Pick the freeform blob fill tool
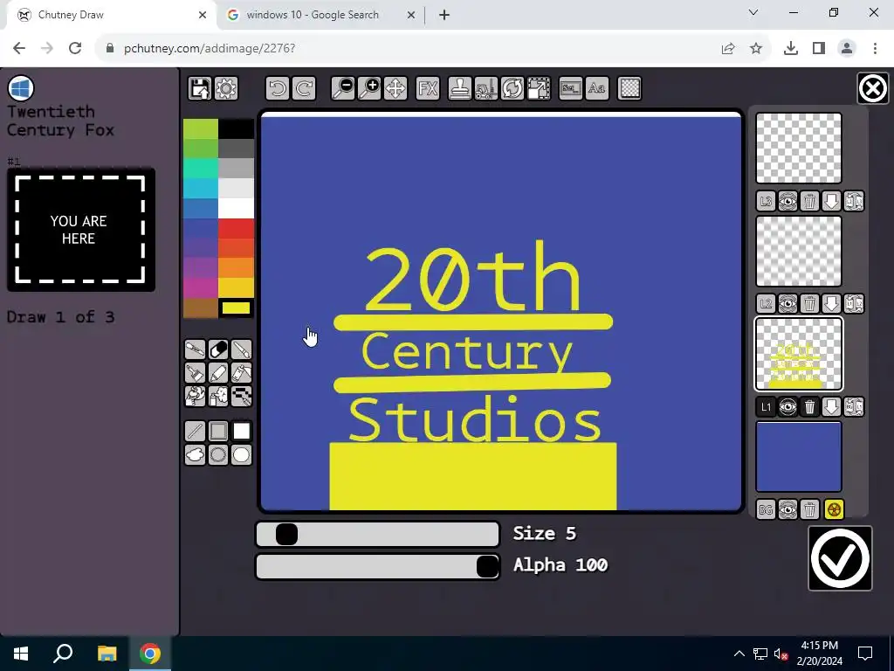 click(x=195, y=454)
